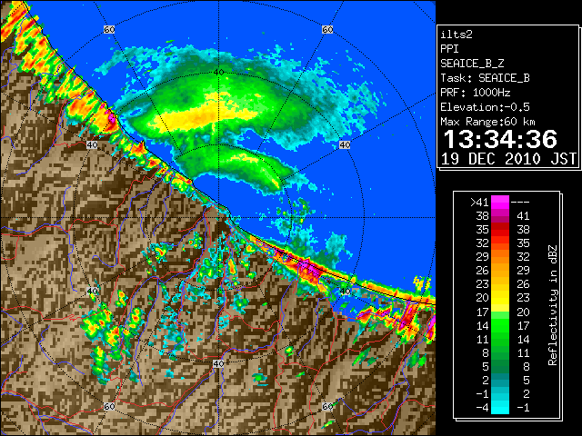Select the "-4" legend value
Screen dimensions: 582x436
coord(482,408)
